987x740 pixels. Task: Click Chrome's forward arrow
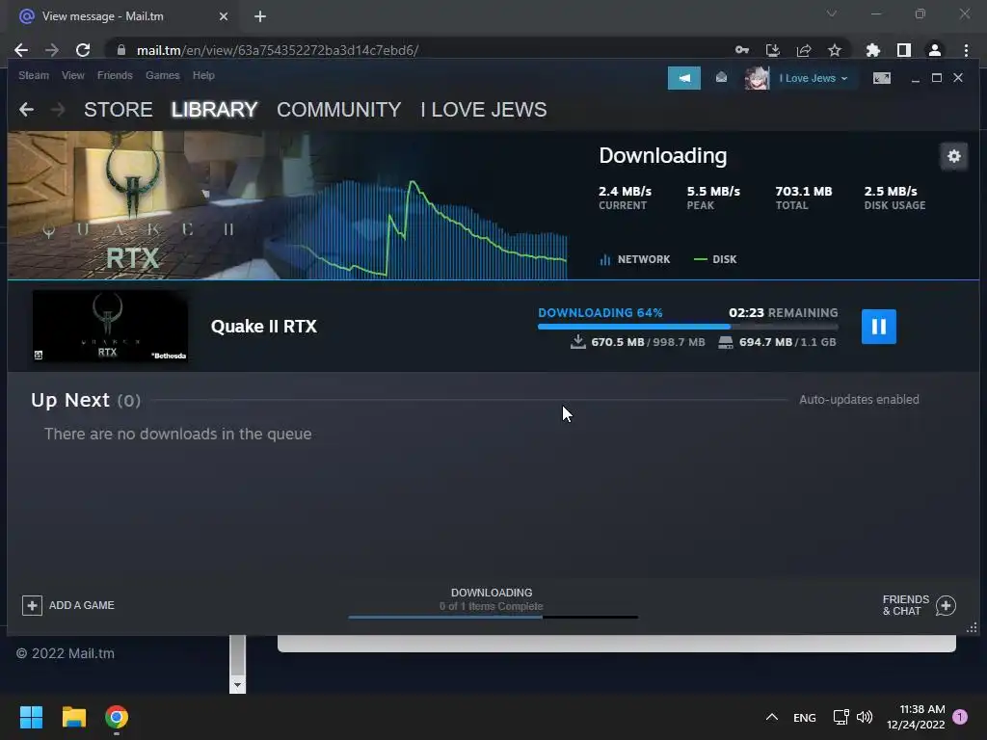pyautogui.click(x=52, y=50)
